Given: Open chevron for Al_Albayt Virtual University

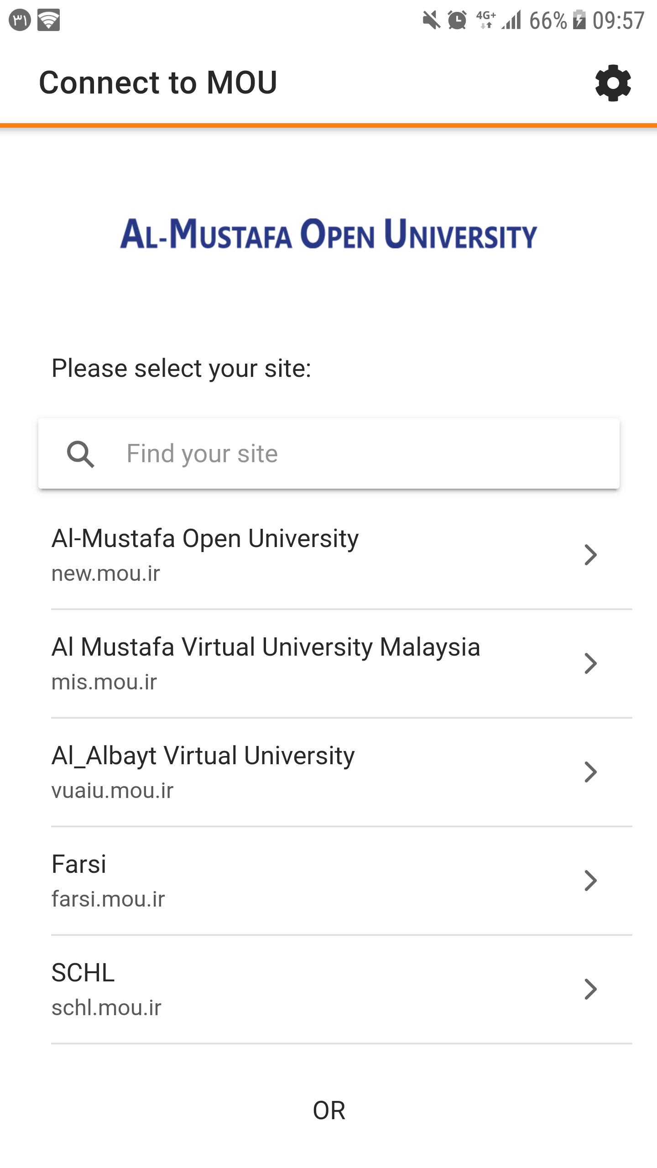Looking at the screenshot, I should (x=590, y=772).
